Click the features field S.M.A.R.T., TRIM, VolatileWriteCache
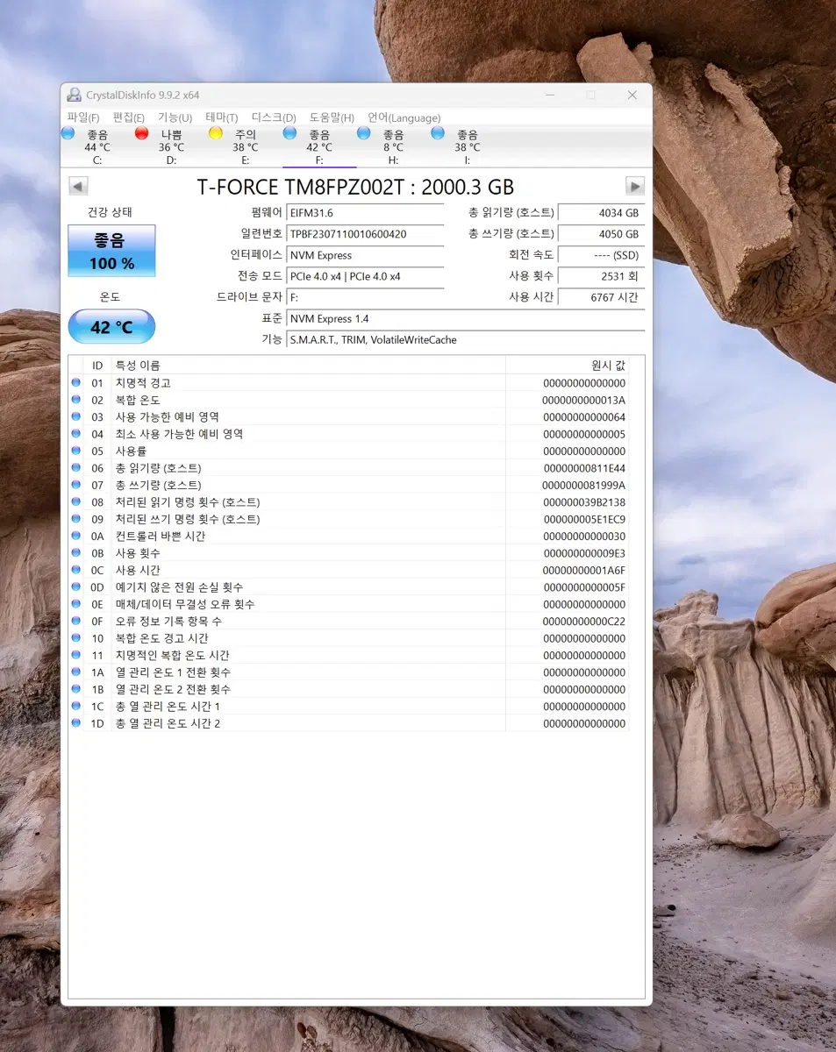836x1052 pixels. click(x=465, y=340)
